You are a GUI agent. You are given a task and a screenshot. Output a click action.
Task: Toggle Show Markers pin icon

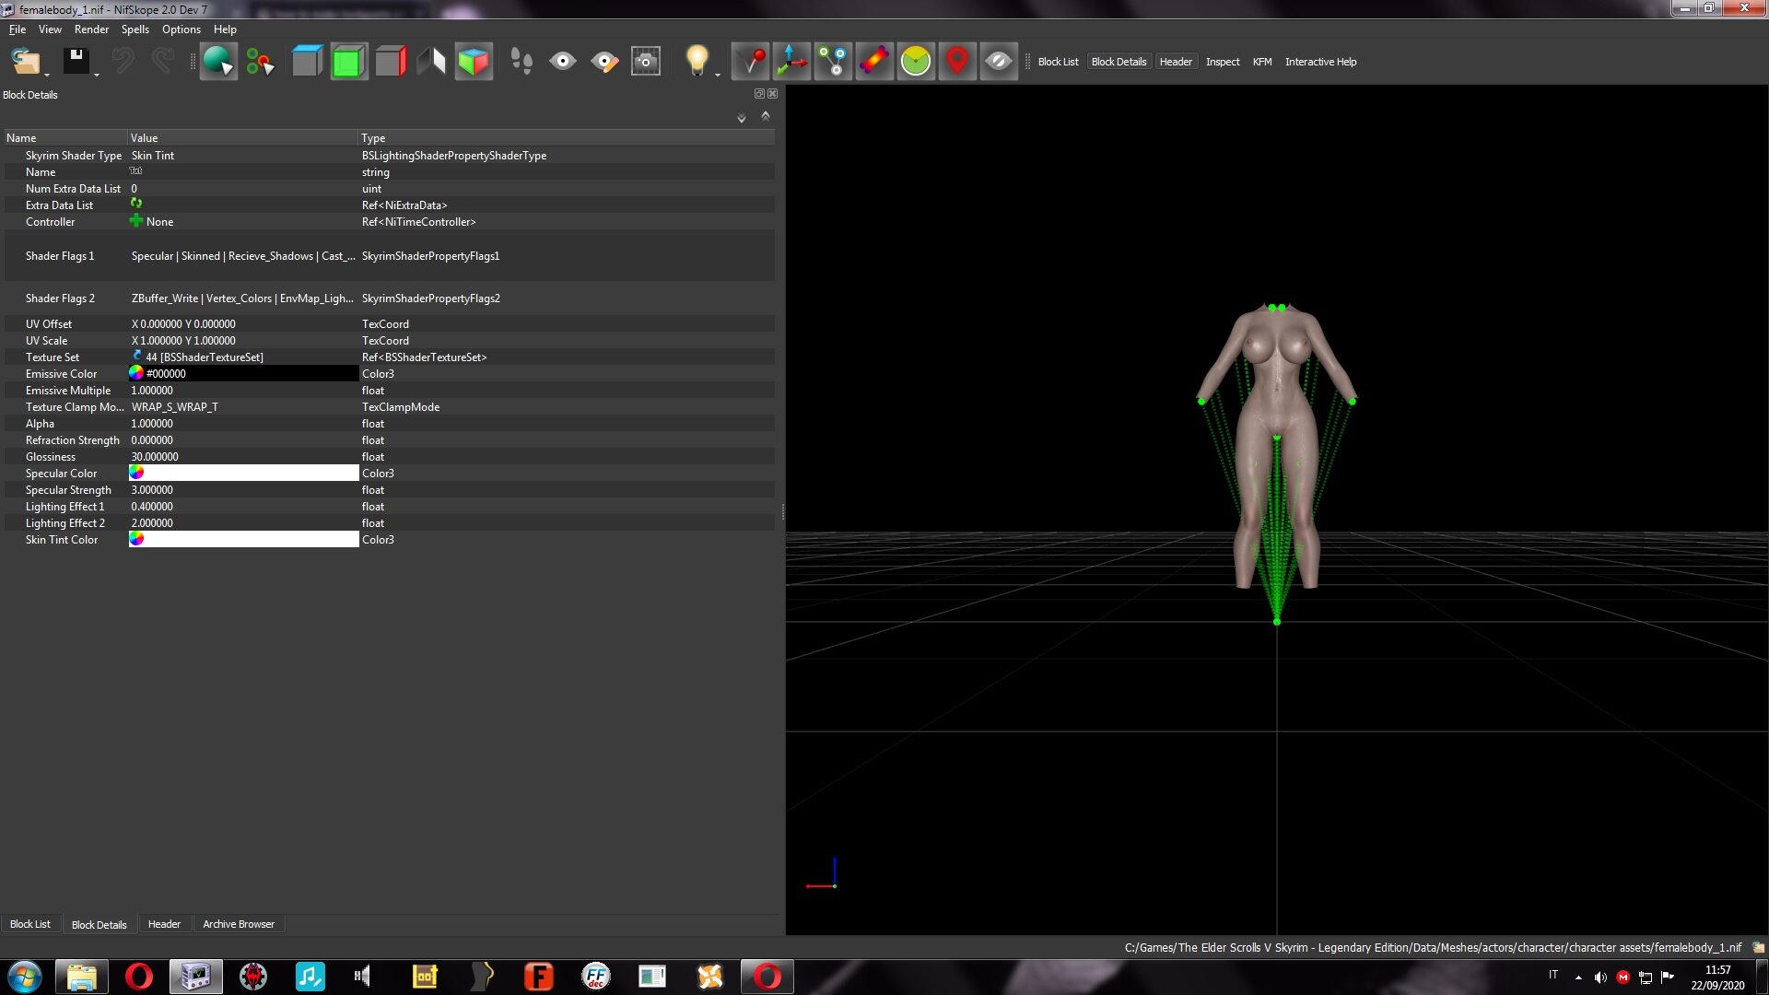(x=750, y=62)
